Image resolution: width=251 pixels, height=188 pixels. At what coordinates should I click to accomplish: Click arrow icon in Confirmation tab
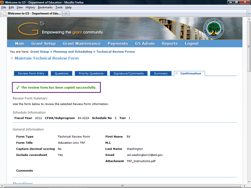[177, 73]
